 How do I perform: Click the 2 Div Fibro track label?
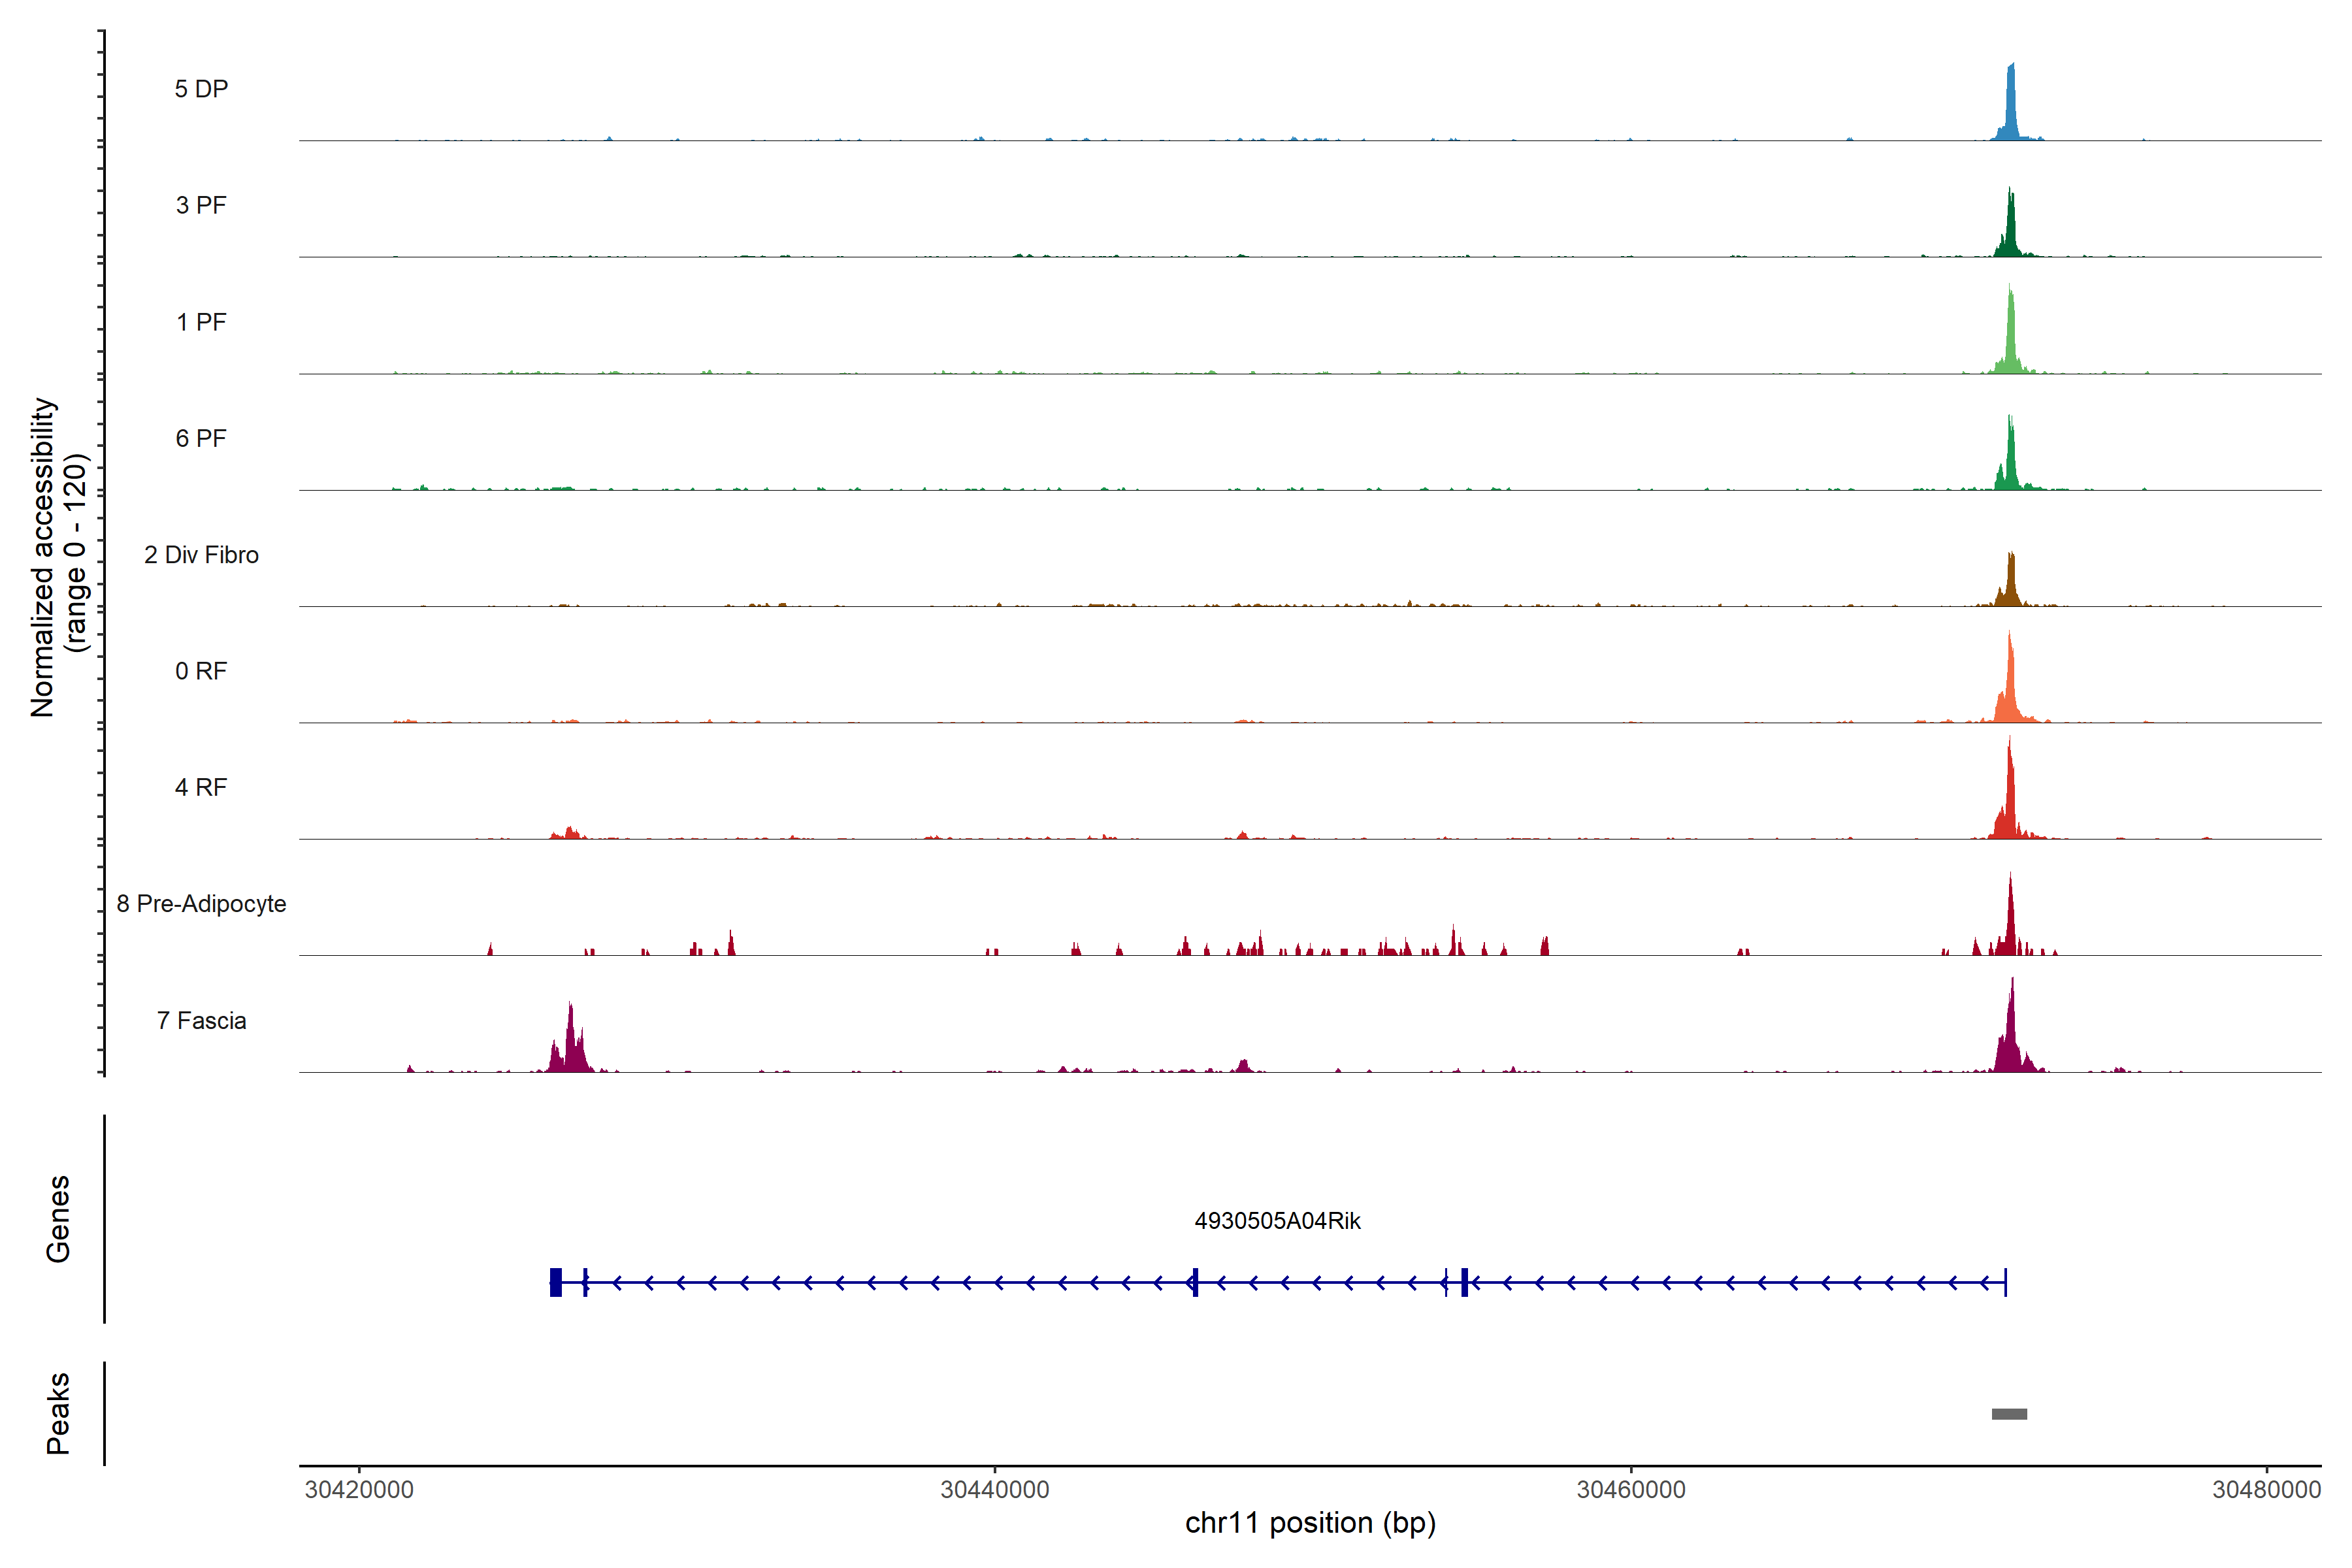point(201,555)
